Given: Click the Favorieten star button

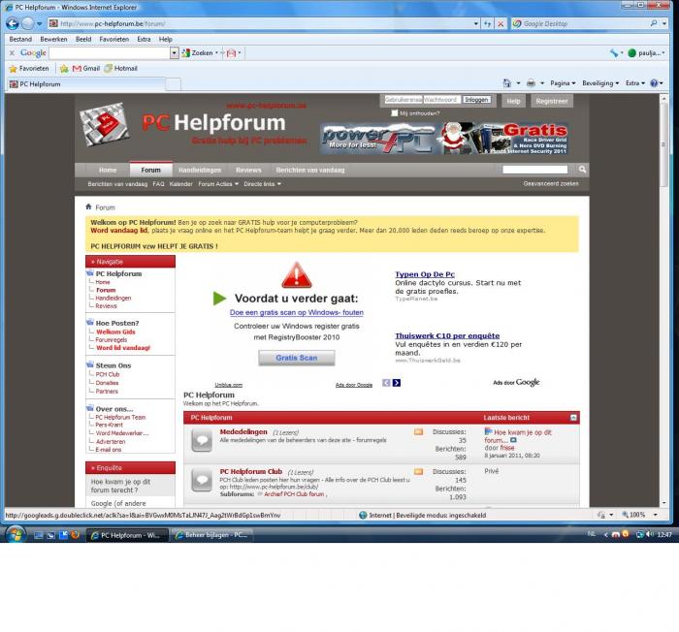Looking at the screenshot, I should pyautogui.click(x=29, y=69).
